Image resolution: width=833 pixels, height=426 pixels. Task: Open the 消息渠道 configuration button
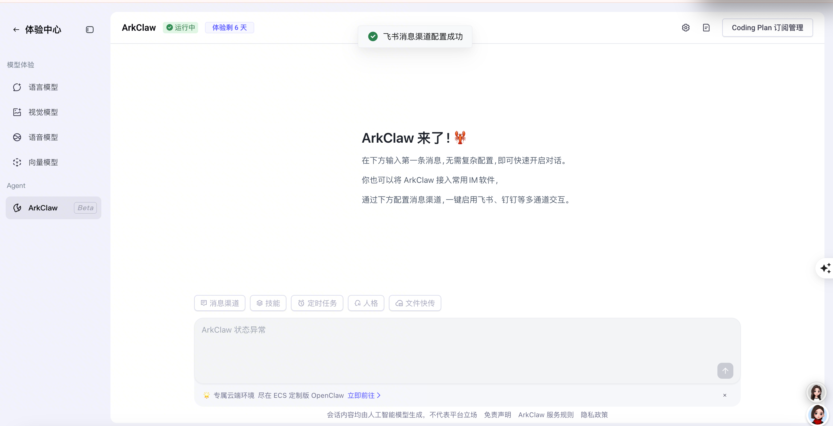coord(219,303)
